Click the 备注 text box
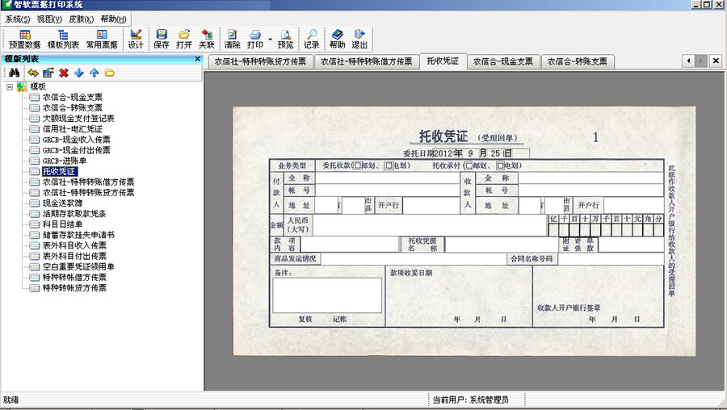This screenshot has height=410, width=727. (327, 295)
